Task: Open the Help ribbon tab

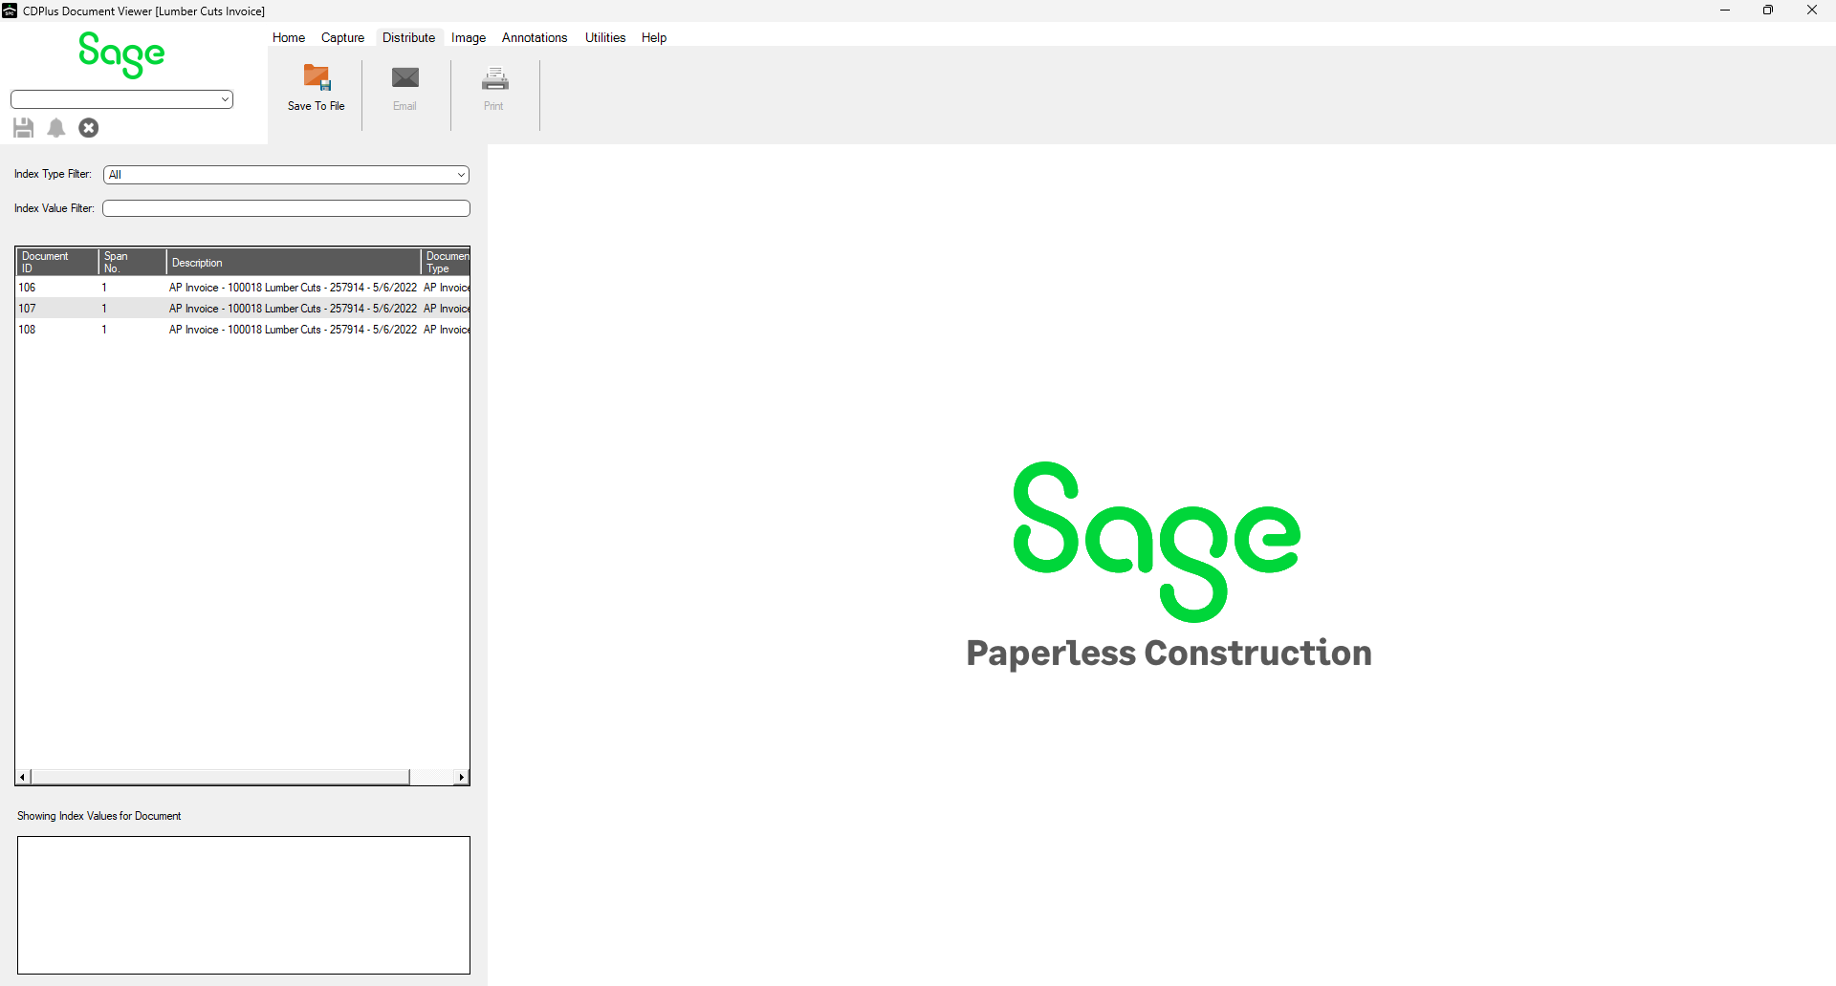Action: pyautogui.click(x=654, y=37)
